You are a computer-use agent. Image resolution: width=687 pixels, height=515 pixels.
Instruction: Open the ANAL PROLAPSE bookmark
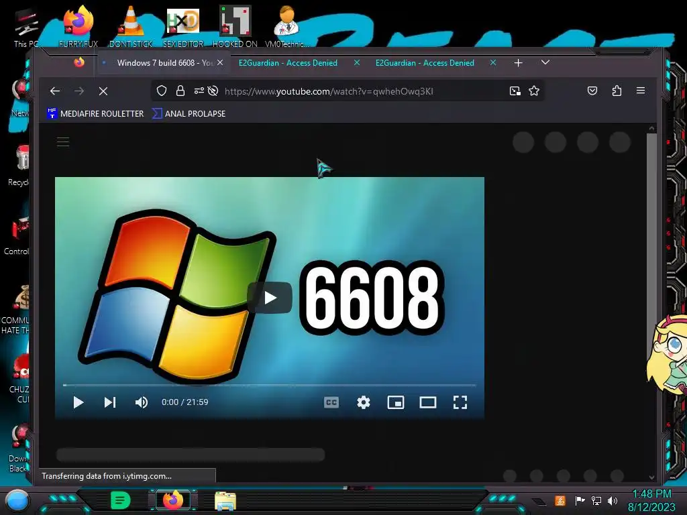pyautogui.click(x=189, y=113)
